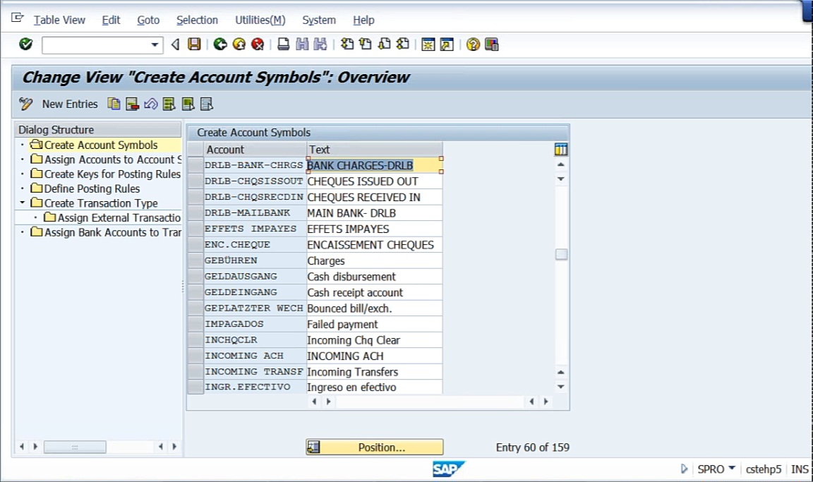Click the New Entries button
The width and height of the screenshot is (813, 482).
tap(70, 104)
